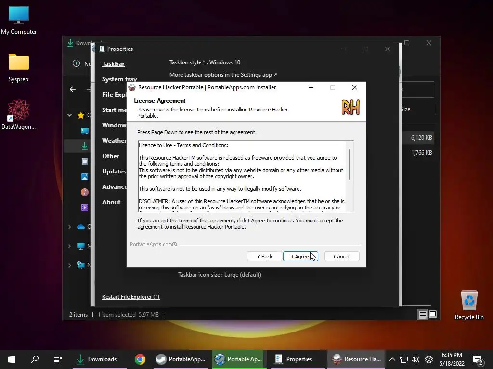Open the Other section in Properties
The height and width of the screenshot is (369, 493).
(111, 156)
